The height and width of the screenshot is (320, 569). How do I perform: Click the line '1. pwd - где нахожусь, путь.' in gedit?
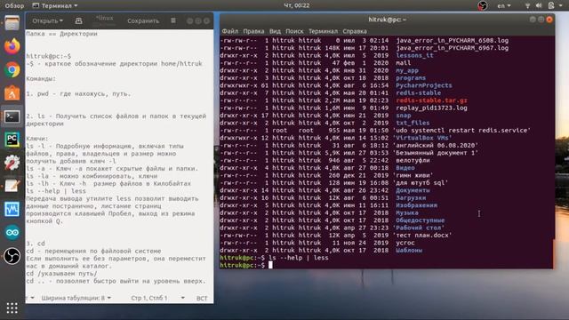(x=78, y=93)
